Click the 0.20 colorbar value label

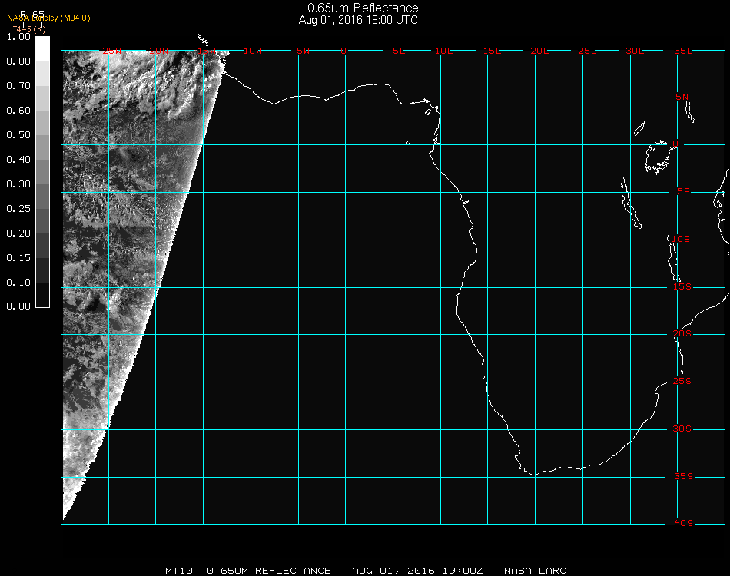tap(18, 233)
